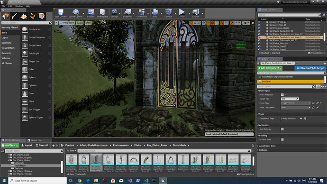Viewport: 327px width, 184px height.
Task: Click the Point Light placement icon
Action: [25, 54]
